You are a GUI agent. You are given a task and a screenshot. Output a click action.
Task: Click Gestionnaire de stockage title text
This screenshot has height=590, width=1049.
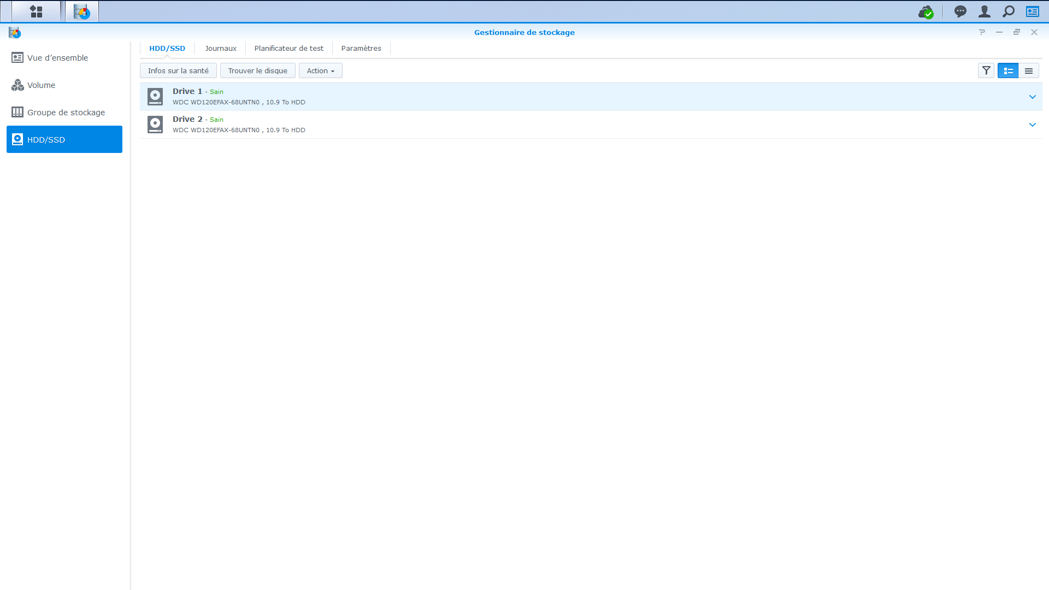click(524, 32)
